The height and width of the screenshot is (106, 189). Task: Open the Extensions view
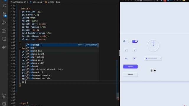click(4, 31)
